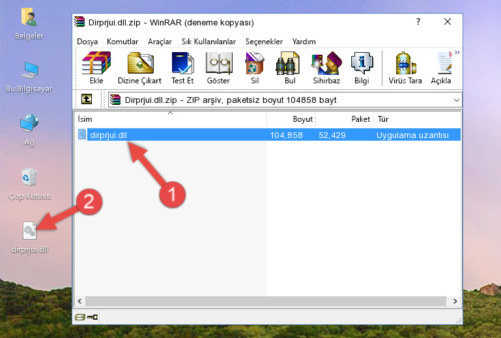Click the drive icon in status bar
The height and width of the screenshot is (338, 501).
(x=80, y=317)
